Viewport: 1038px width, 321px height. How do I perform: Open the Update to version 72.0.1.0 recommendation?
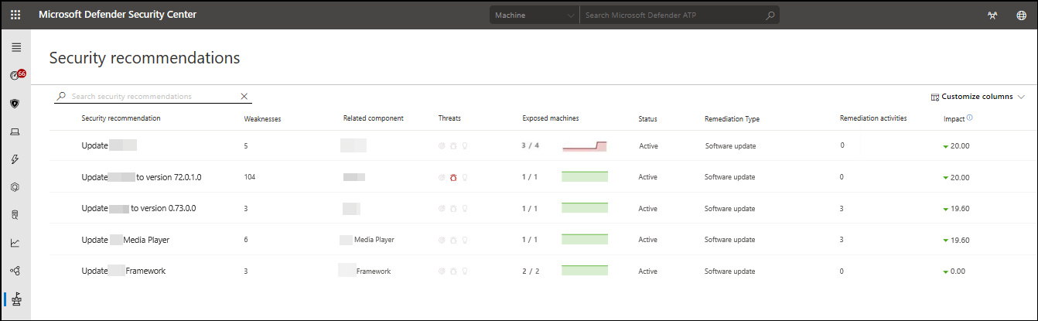(142, 177)
